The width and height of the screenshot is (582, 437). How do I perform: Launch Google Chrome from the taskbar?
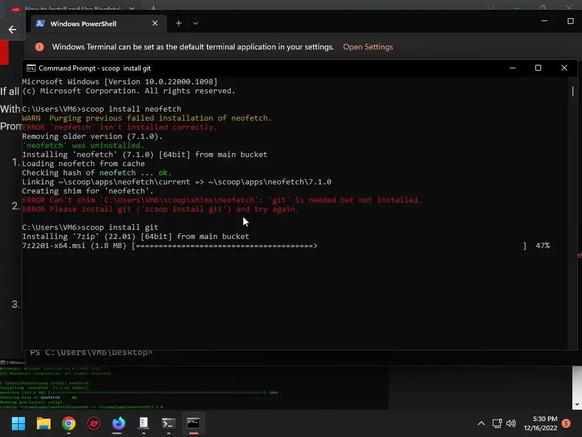(69, 423)
